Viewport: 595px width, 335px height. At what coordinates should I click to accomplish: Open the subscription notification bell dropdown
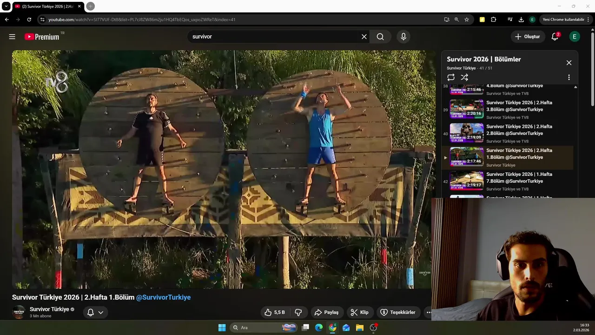[x=95, y=312]
